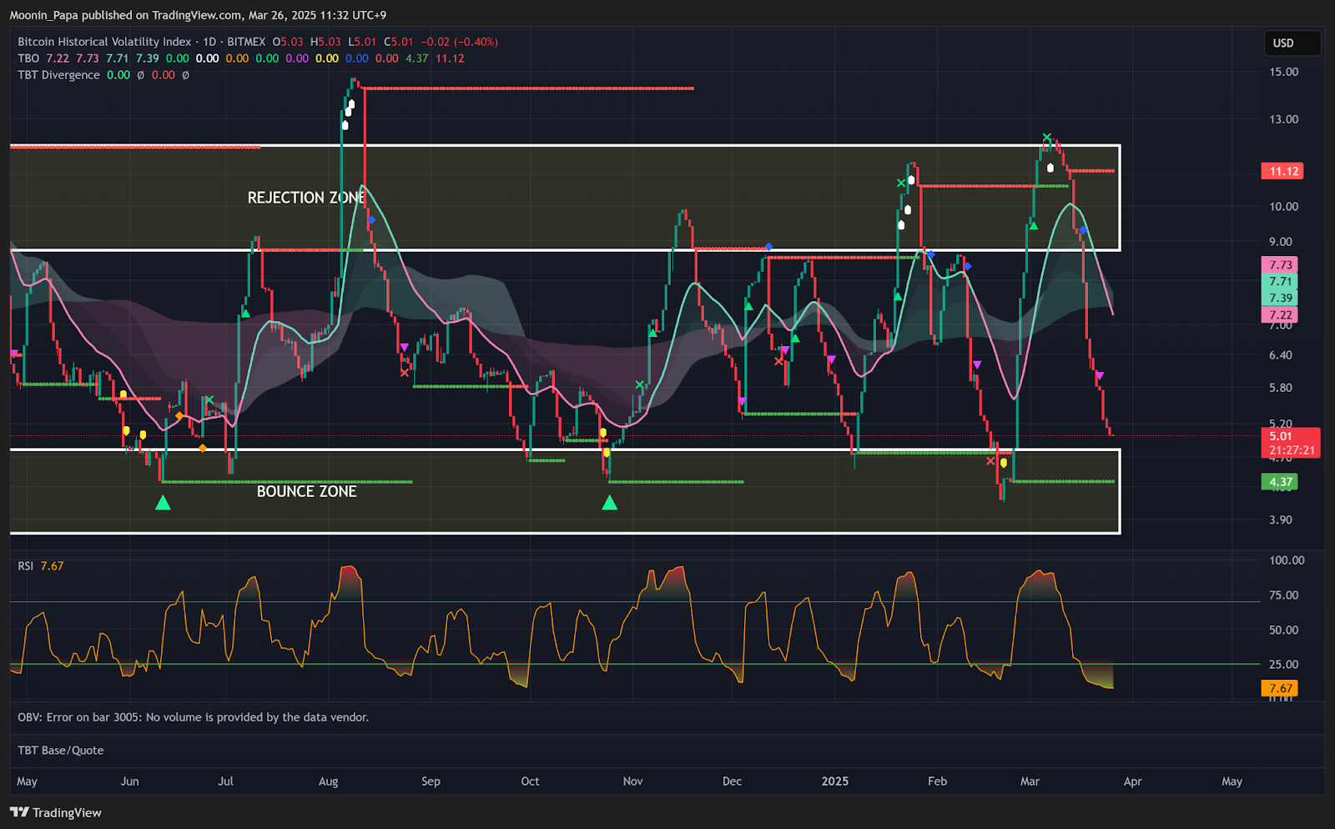Click the legend close value C5.01
Screen dimensions: 1335x829
point(399,42)
